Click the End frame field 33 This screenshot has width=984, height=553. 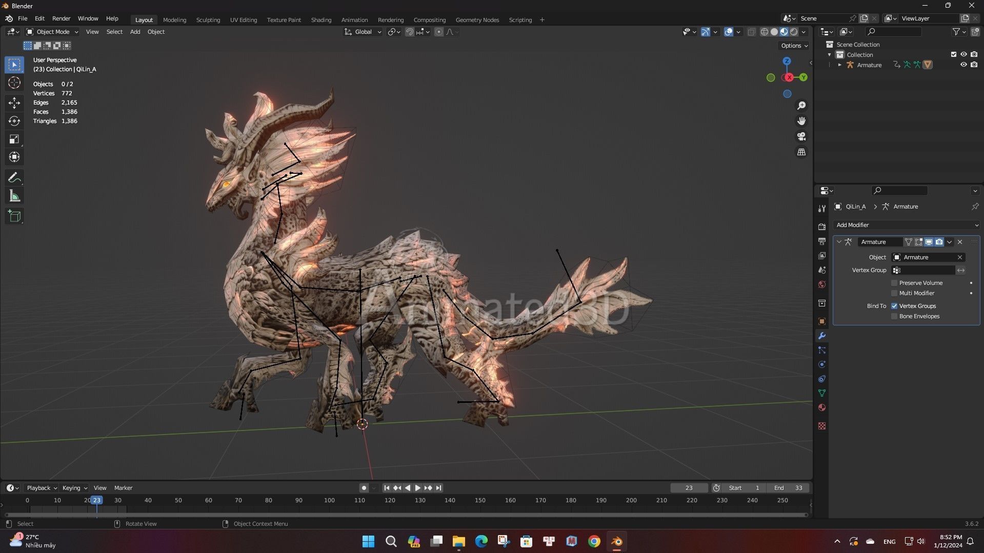pyautogui.click(x=789, y=488)
